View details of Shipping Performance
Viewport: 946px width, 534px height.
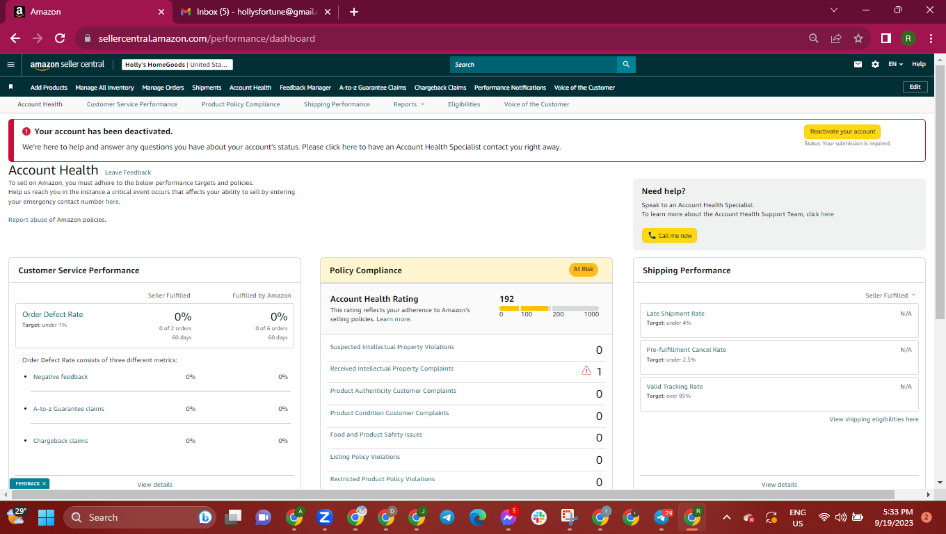tap(779, 485)
